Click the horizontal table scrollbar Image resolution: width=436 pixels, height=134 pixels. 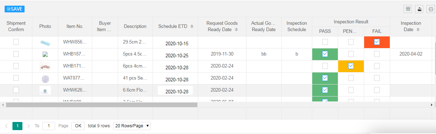pyautogui.click(x=102, y=105)
